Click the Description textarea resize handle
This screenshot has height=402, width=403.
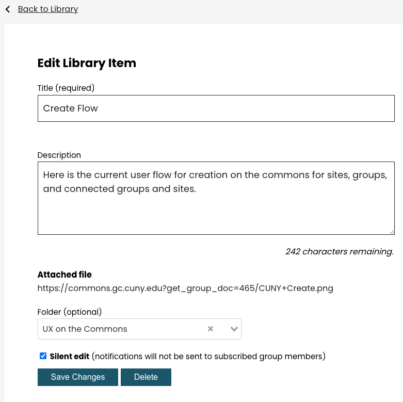392,232
